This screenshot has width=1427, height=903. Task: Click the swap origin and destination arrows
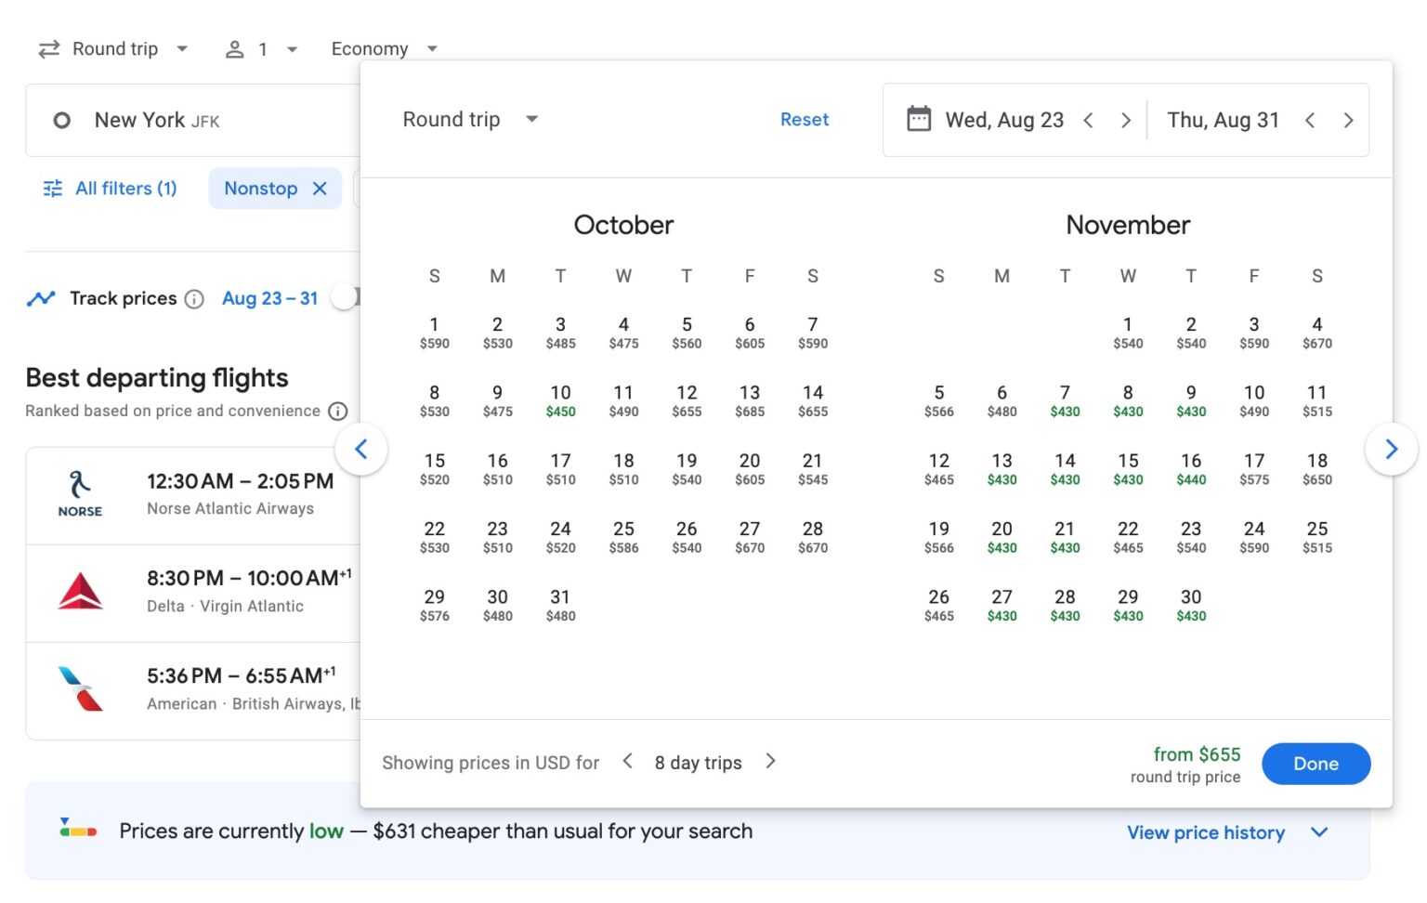coord(48,48)
